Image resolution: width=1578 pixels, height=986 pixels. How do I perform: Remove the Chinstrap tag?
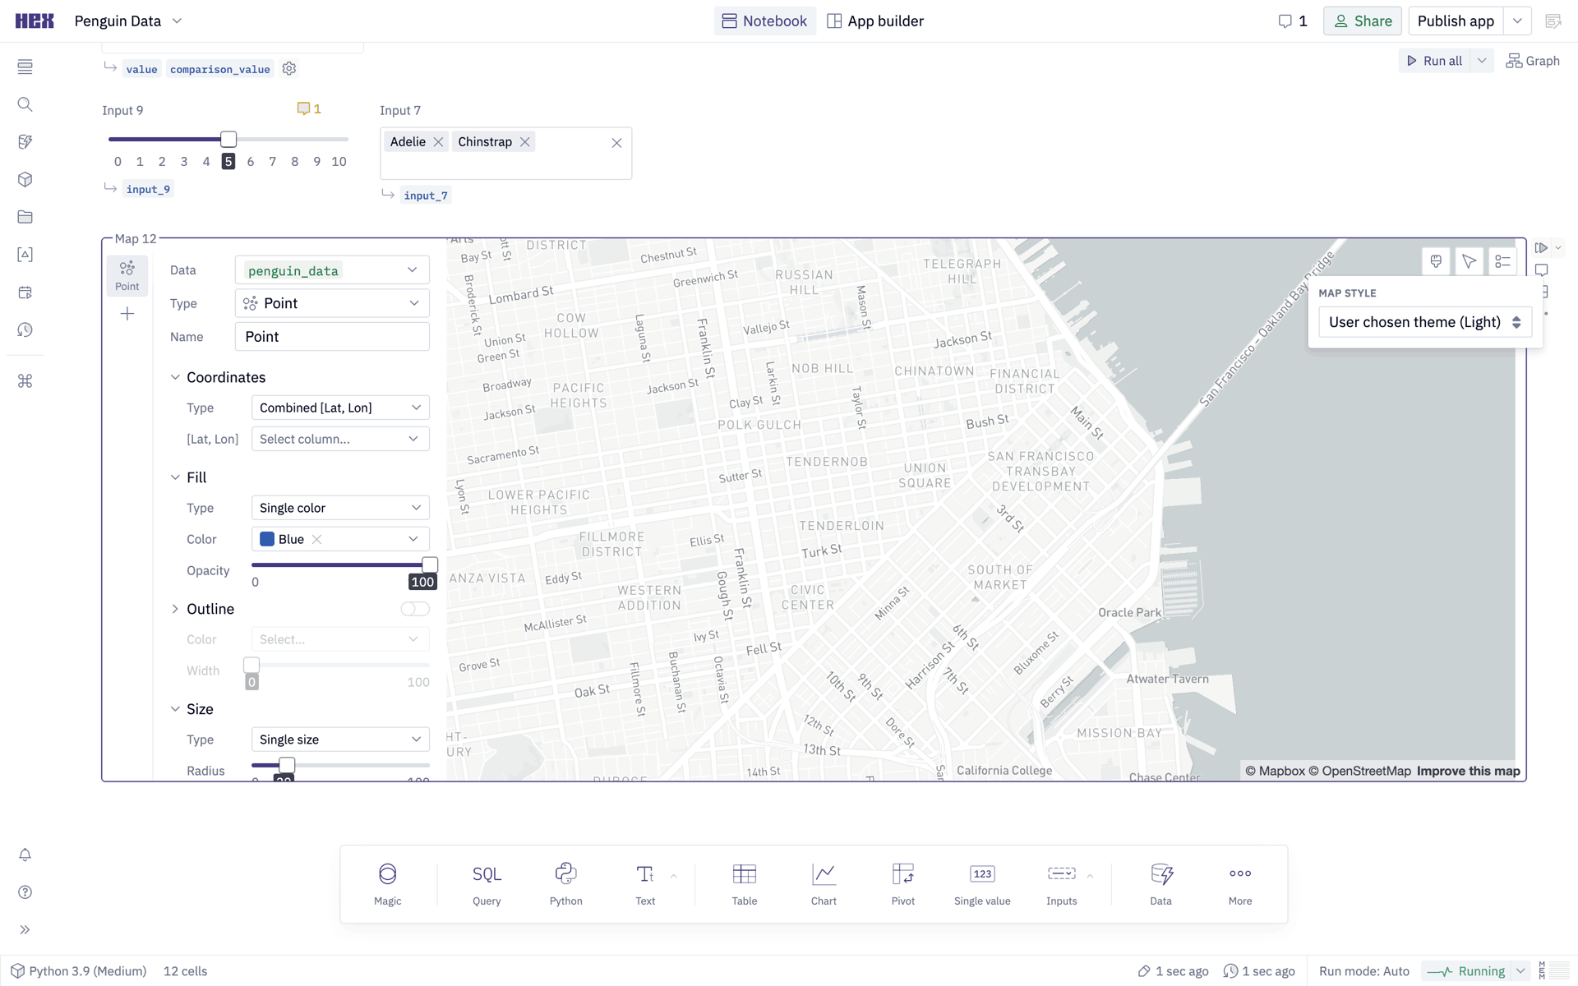(524, 142)
